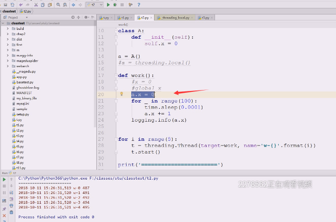Open settings via the wrench icon

(x=130, y=5)
